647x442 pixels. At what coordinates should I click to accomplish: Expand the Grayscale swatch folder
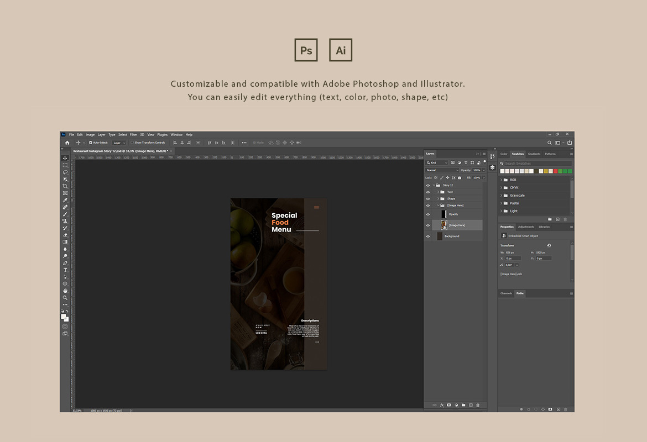502,196
